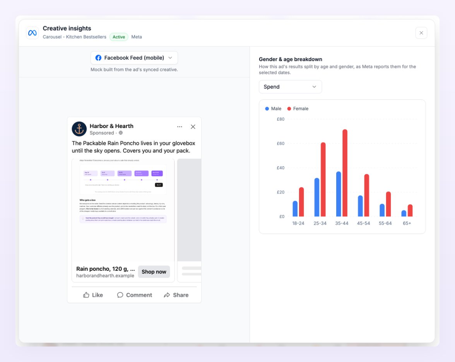The width and height of the screenshot is (455, 362).
Task: Click the Share arrow icon
Action: click(167, 295)
